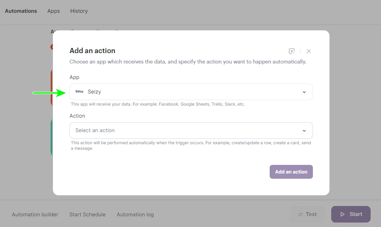Viewport: 381px width, 227px height.
Task: Open the "Select an action" combo box
Action: 191,130
